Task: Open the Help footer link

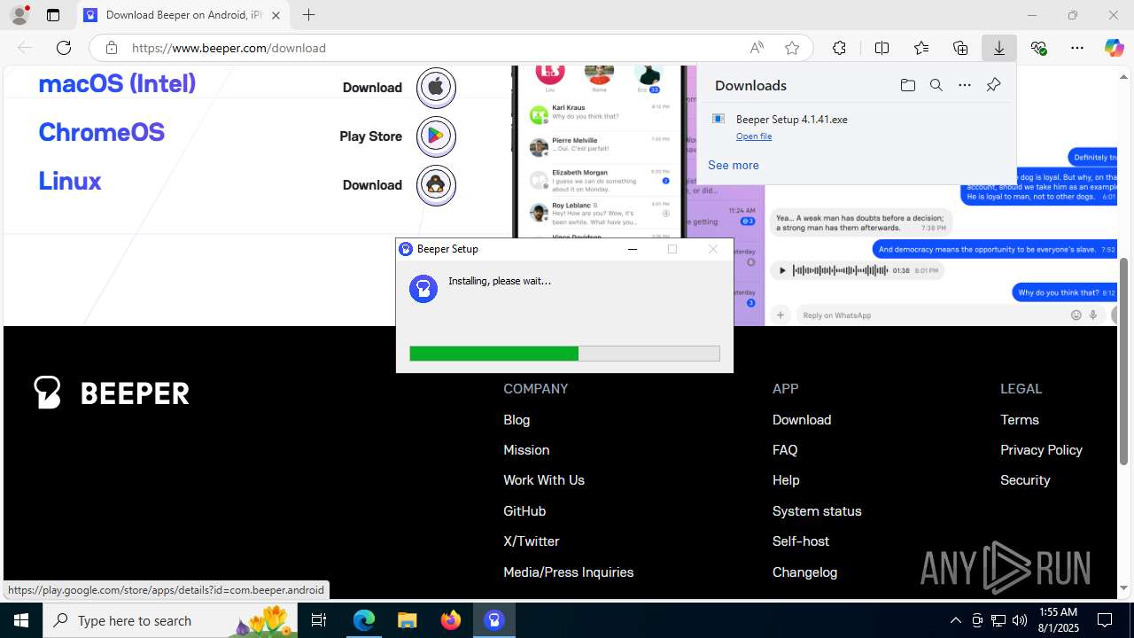Action: (x=786, y=480)
